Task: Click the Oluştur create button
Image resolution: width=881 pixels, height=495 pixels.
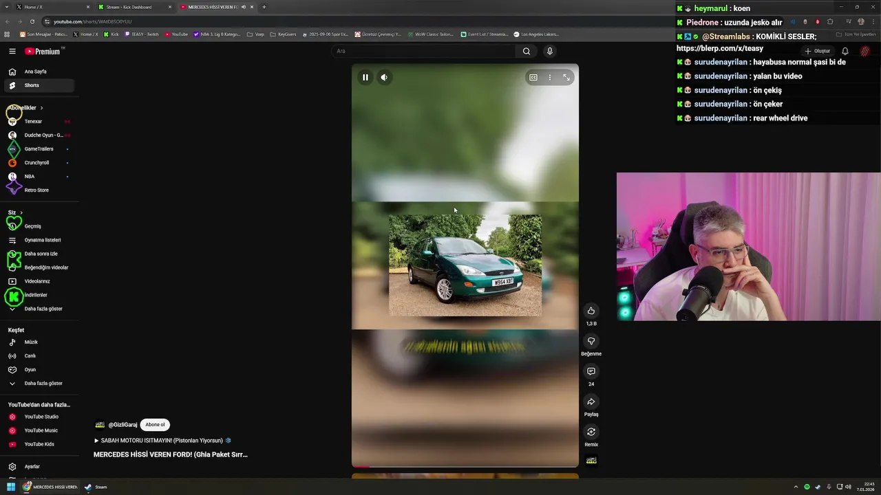Action: tap(818, 51)
